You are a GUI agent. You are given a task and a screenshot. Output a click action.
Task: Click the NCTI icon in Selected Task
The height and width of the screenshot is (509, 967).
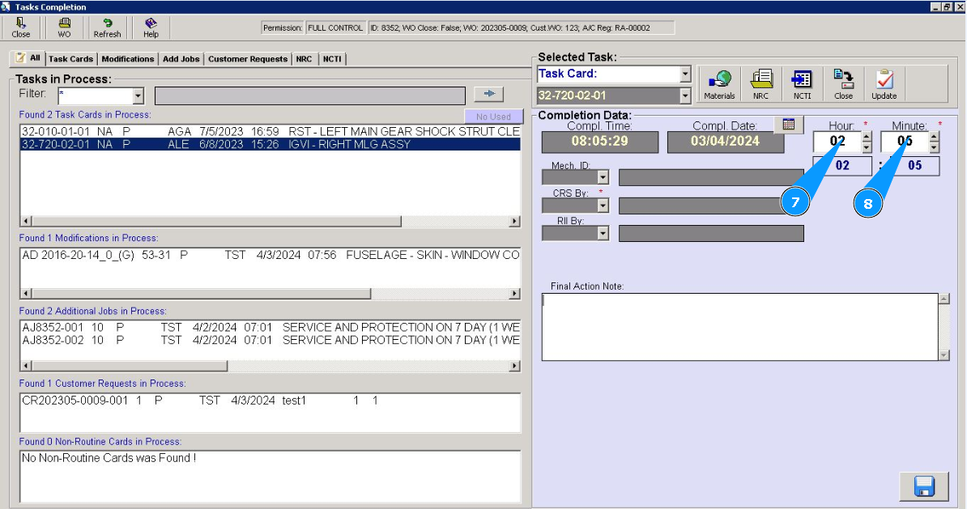click(802, 84)
